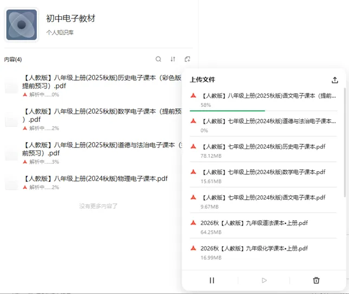This screenshot has width=349, height=294.
Task: Click the 内容(4) heading
Action: [13, 60]
